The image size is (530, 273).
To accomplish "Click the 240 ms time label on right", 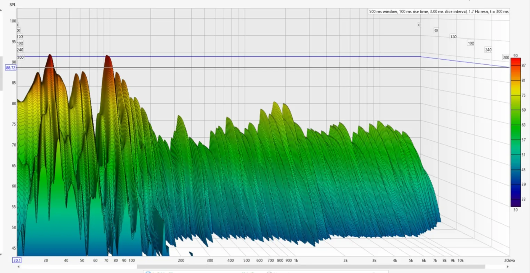I will [488, 50].
